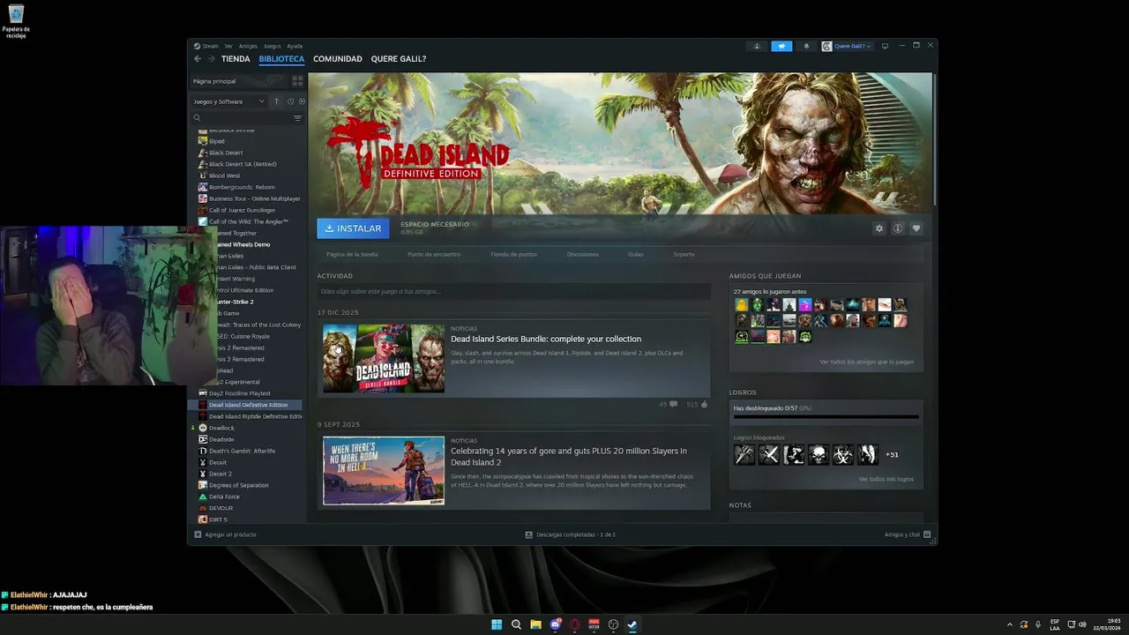Open Discusiones link
The image size is (1129, 635).
point(583,254)
